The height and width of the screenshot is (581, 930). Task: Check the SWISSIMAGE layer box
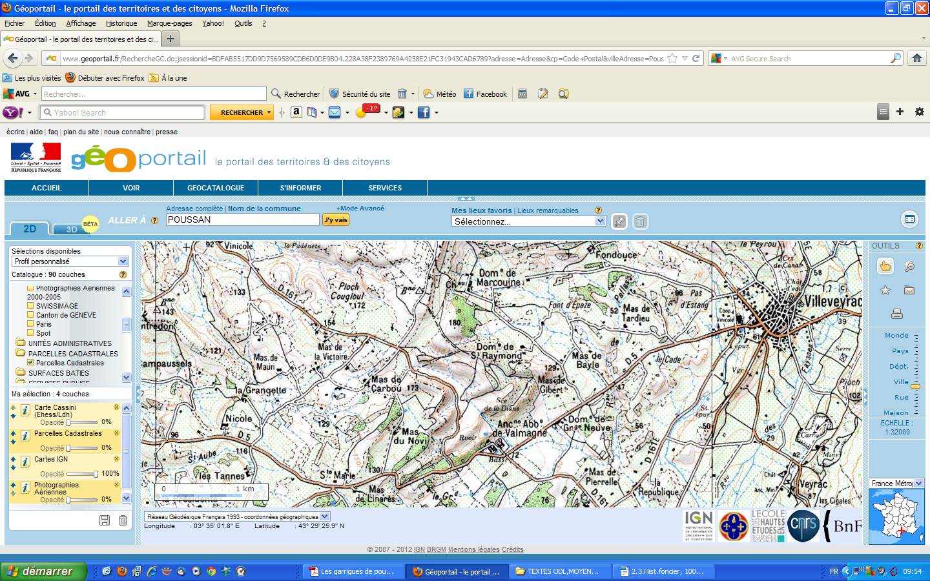click(x=30, y=306)
